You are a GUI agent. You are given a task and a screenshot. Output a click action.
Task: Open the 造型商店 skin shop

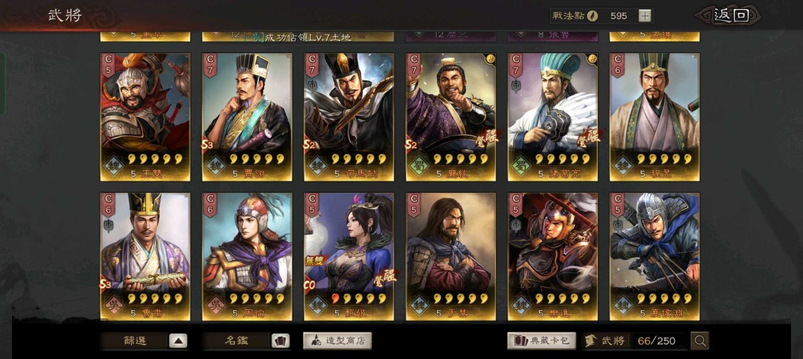[337, 341]
